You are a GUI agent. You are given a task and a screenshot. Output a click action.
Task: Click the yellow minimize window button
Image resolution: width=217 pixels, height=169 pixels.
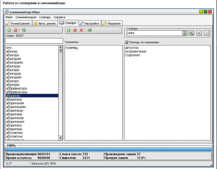tap(201, 12)
